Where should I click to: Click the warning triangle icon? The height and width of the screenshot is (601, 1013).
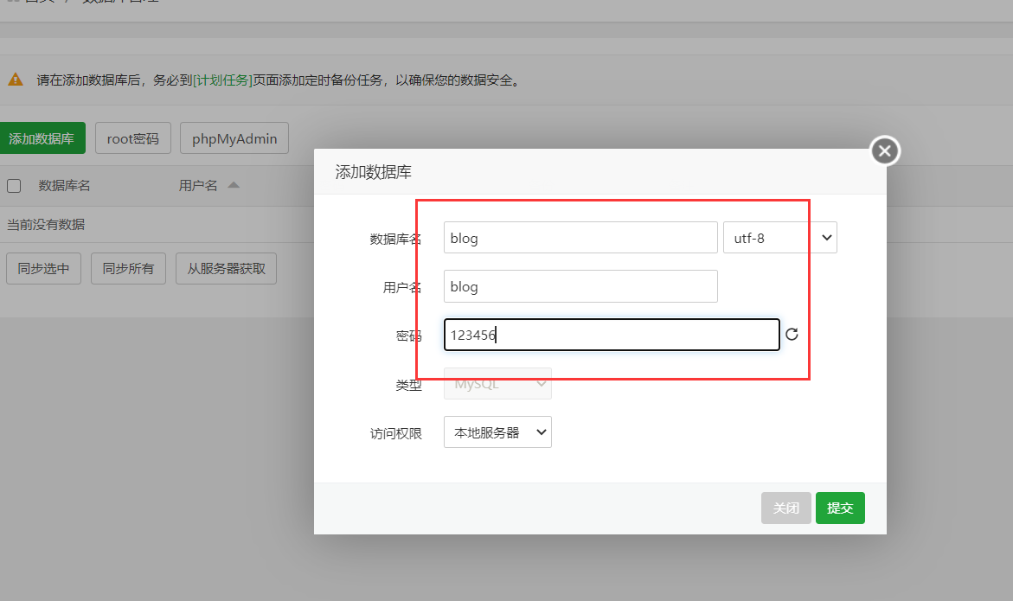(16, 80)
